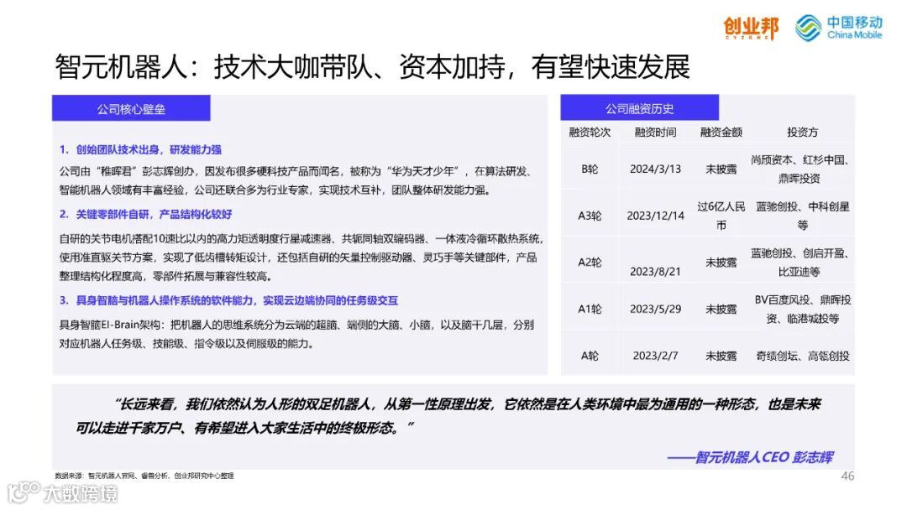Select the A2轮 row cell

(x=590, y=263)
